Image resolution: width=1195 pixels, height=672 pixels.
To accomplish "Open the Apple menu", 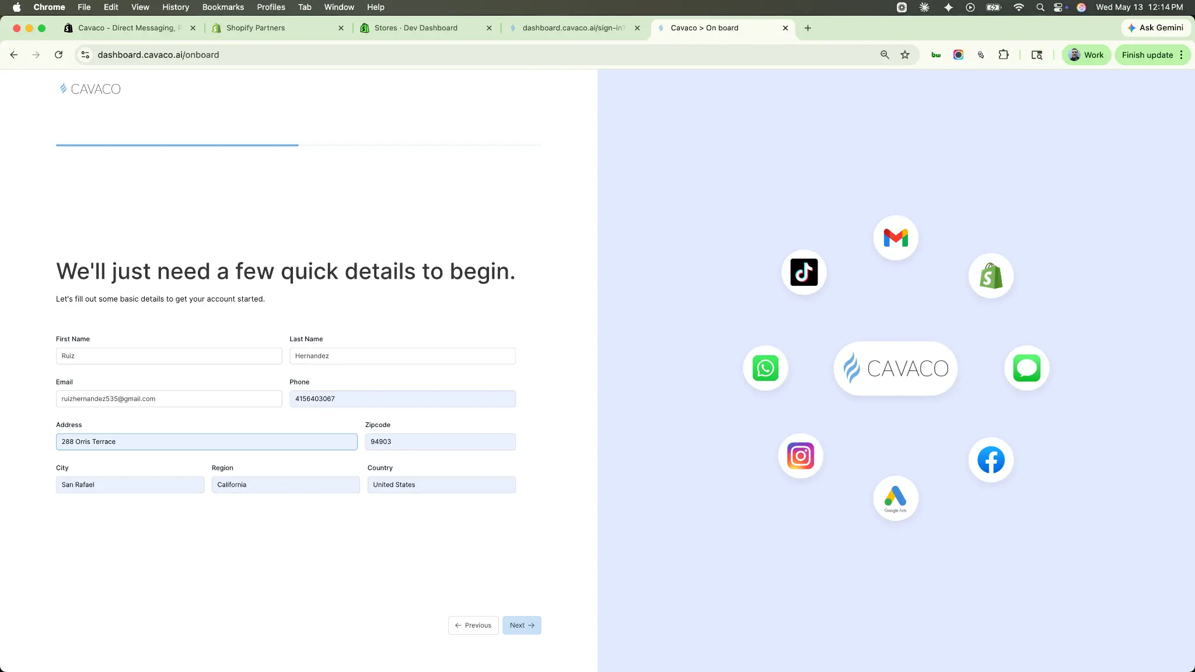I will point(16,7).
